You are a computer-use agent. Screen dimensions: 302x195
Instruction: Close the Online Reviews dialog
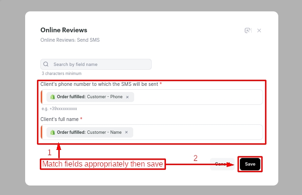pyautogui.click(x=259, y=30)
